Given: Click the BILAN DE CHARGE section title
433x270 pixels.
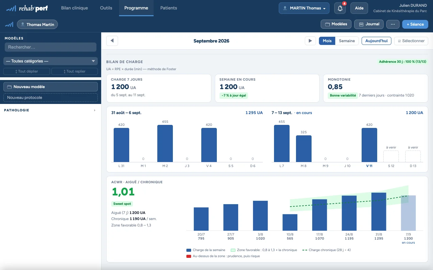Looking at the screenshot, I should [x=124, y=62].
